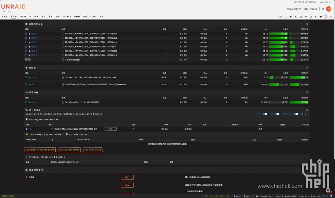
Task: Refresh unassigned devices icon
Action: [x=302, y=114]
